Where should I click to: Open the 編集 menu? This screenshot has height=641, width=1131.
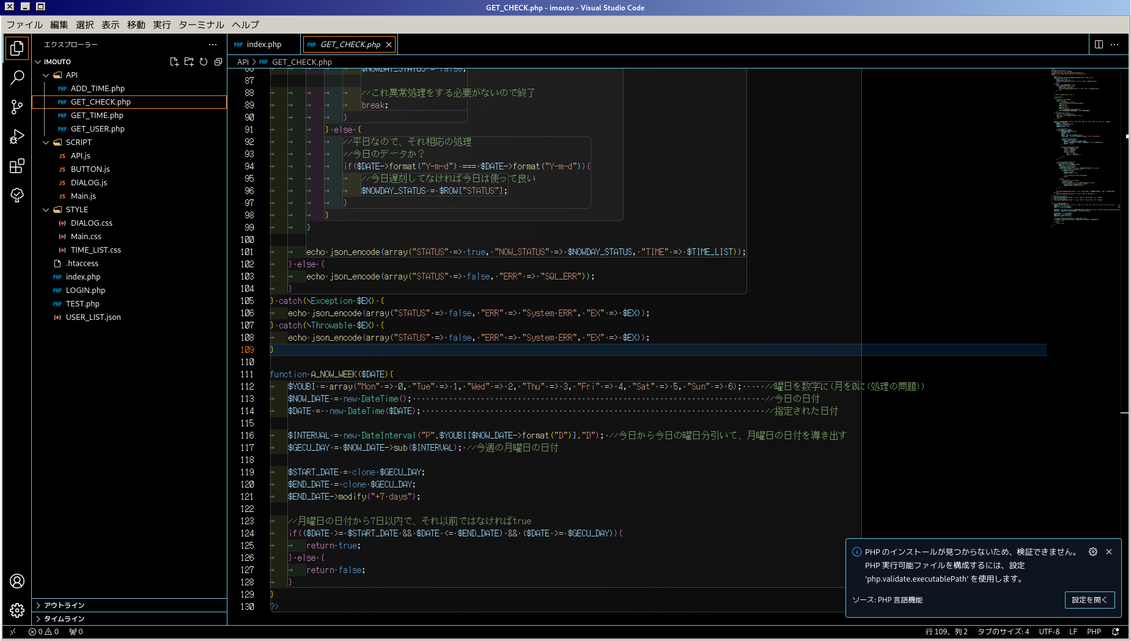point(59,24)
